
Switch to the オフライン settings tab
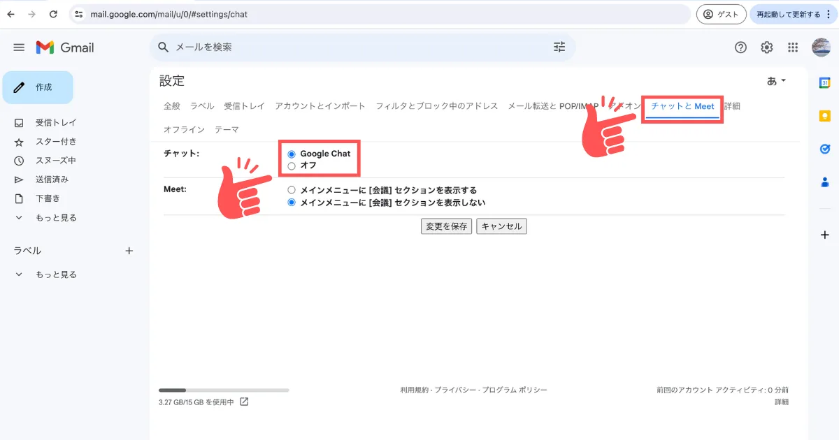[x=184, y=130]
